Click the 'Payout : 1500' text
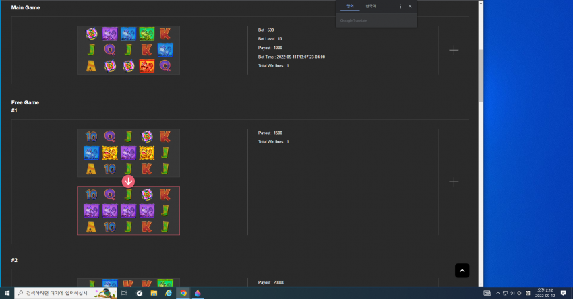The width and height of the screenshot is (573, 299). click(x=270, y=133)
